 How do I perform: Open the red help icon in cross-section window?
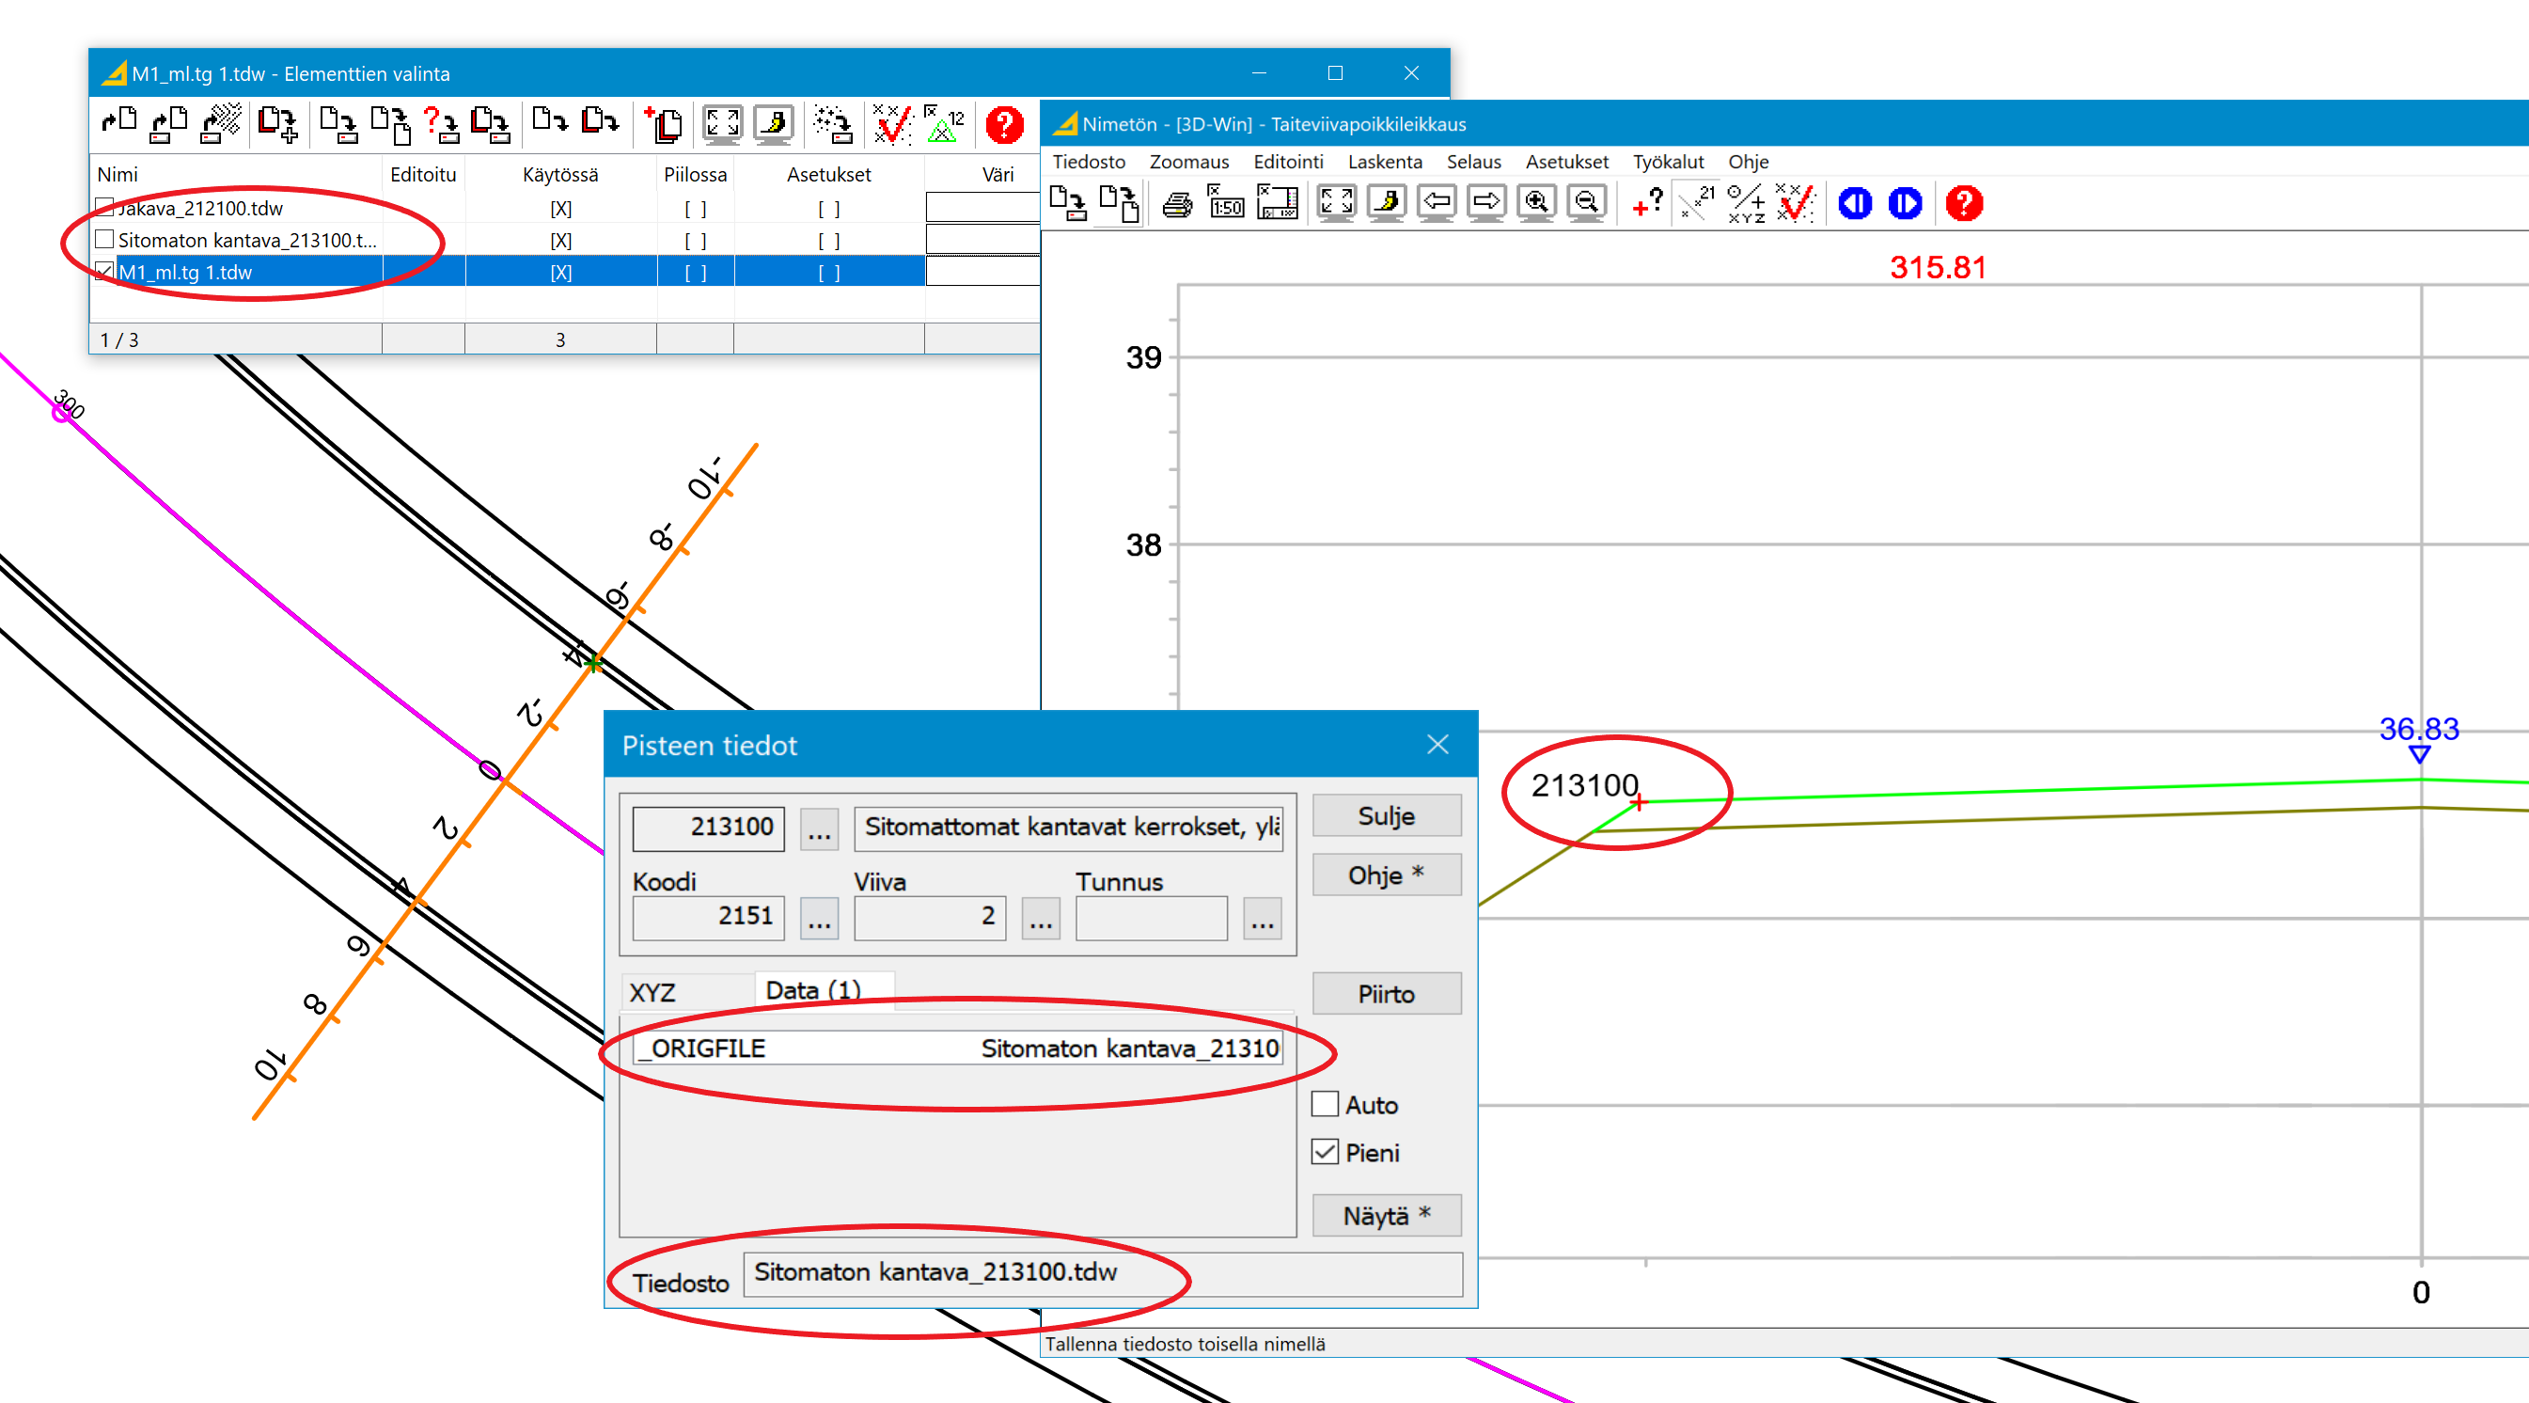pos(1964,203)
